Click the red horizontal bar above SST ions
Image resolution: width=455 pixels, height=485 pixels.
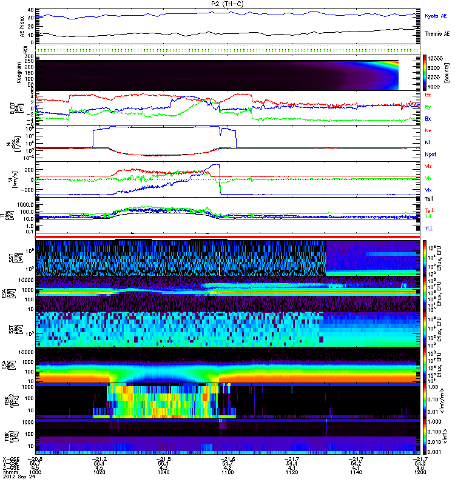(x=227, y=237)
